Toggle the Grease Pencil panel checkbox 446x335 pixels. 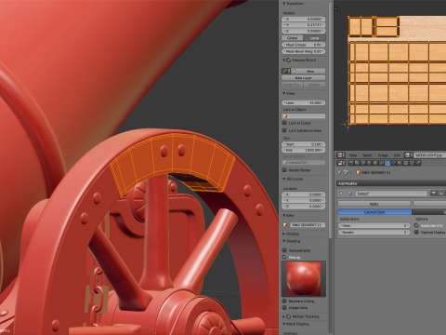[x=288, y=60]
